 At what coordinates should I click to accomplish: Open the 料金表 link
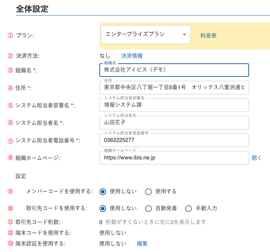(208, 35)
